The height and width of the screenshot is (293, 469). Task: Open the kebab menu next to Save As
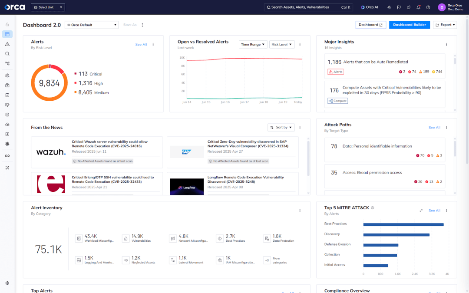[x=142, y=25]
